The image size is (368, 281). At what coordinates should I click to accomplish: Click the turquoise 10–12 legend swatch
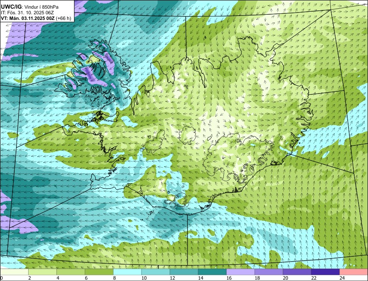coord(155,272)
